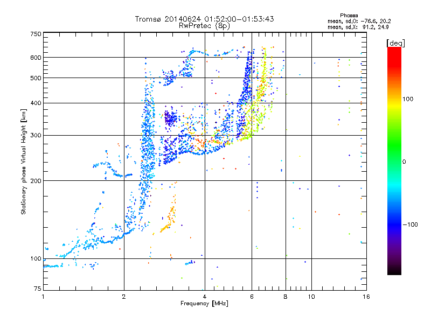
Task: Click the "Phases" header text
Action: click(349, 16)
